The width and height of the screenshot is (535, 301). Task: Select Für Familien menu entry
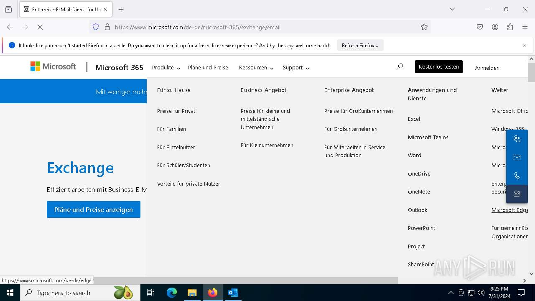click(x=171, y=129)
